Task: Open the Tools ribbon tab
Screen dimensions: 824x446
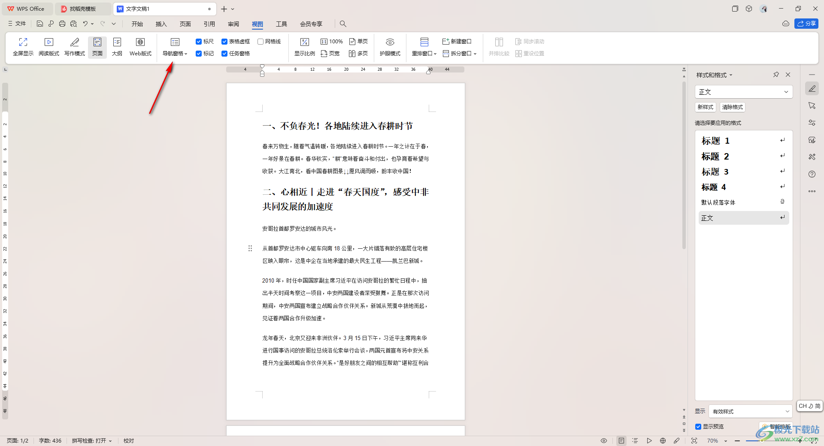Action: tap(282, 24)
